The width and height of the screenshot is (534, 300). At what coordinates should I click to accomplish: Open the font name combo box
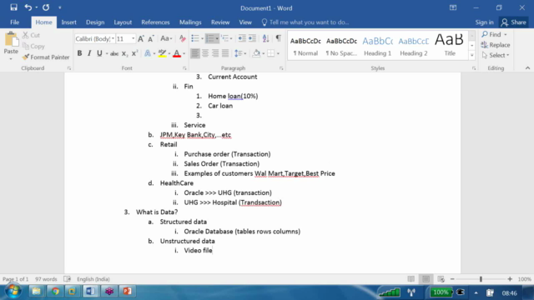(94, 39)
